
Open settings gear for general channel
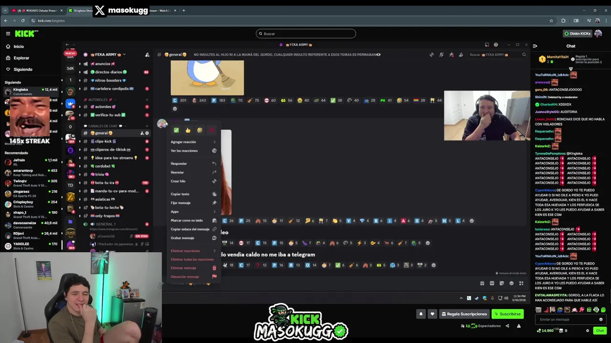[x=147, y=133]
